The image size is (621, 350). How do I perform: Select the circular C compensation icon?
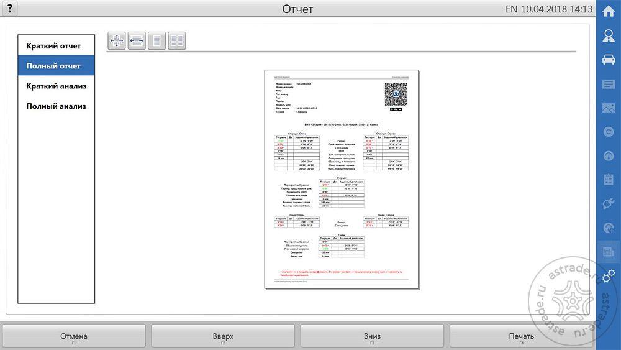609,132
